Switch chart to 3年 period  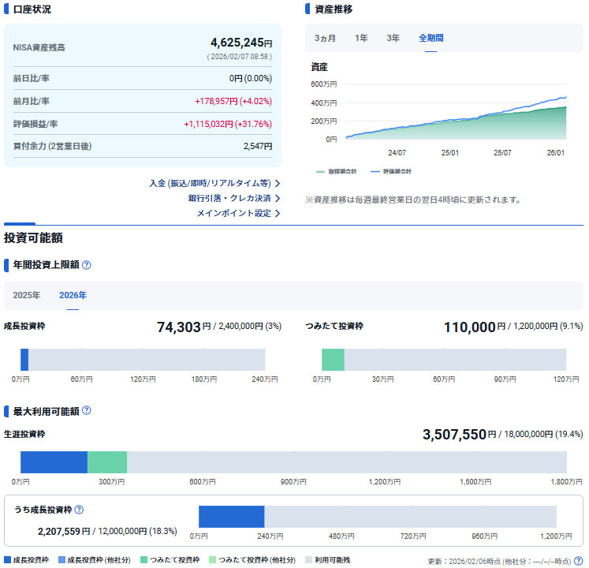(x=393, y=38)
